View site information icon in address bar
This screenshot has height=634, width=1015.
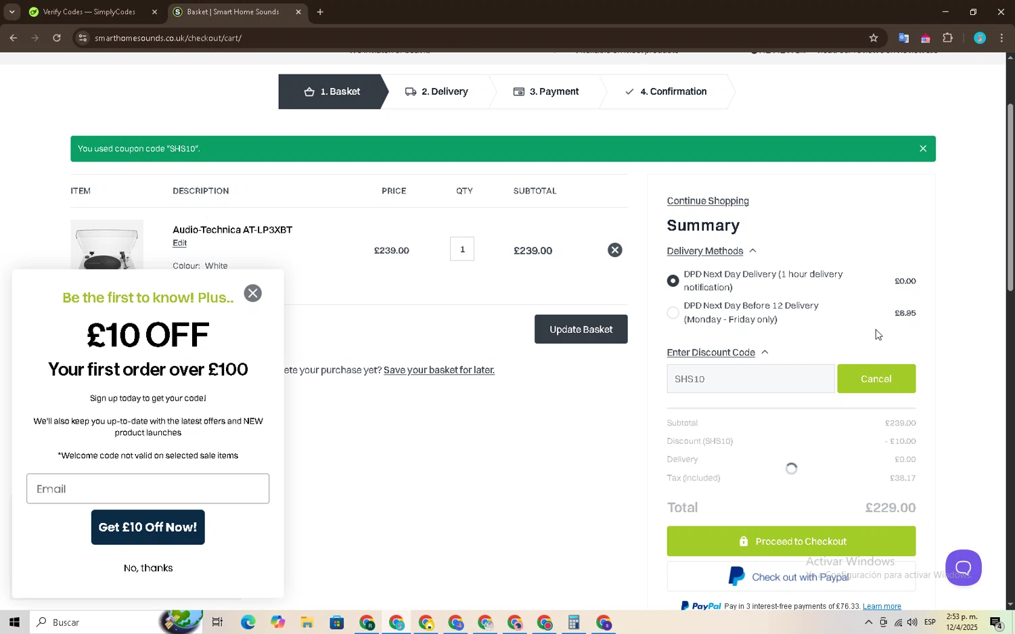[83, 38]
